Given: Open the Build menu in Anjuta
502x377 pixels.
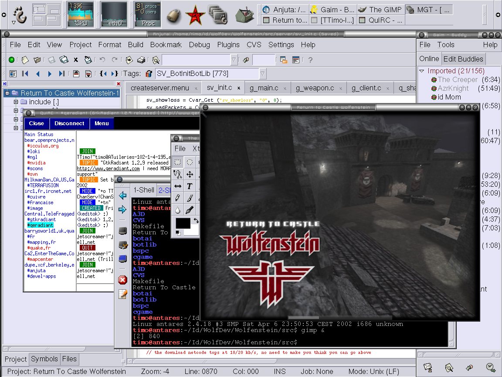Looking at the screenshot, I should pyautogui.click(x=136, y=45).
